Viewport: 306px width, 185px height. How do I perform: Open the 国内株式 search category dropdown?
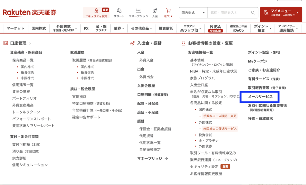pos(193,13)
